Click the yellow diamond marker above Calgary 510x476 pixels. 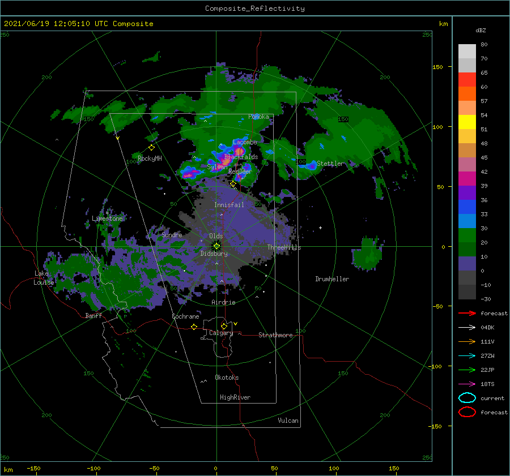[x=224, y=326]
